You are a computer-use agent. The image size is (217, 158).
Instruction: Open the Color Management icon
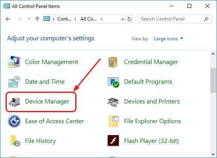point(14,62)
